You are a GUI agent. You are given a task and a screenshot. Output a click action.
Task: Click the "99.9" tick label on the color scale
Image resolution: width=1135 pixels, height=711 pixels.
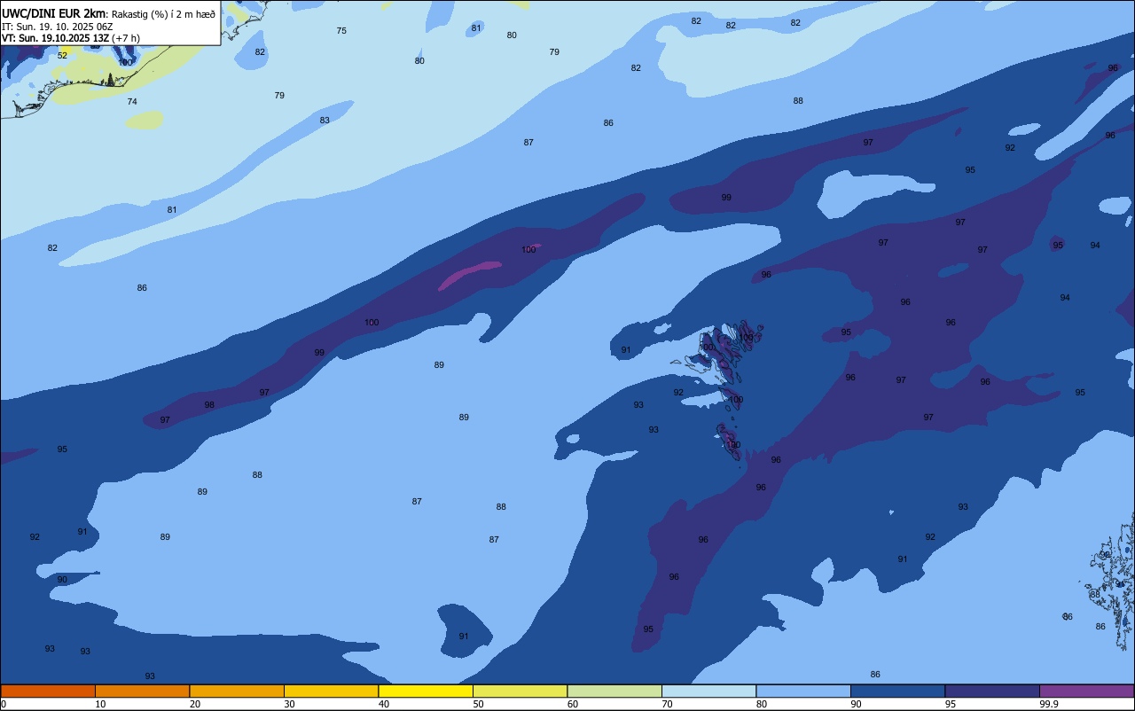click(x=1049, y=704)
